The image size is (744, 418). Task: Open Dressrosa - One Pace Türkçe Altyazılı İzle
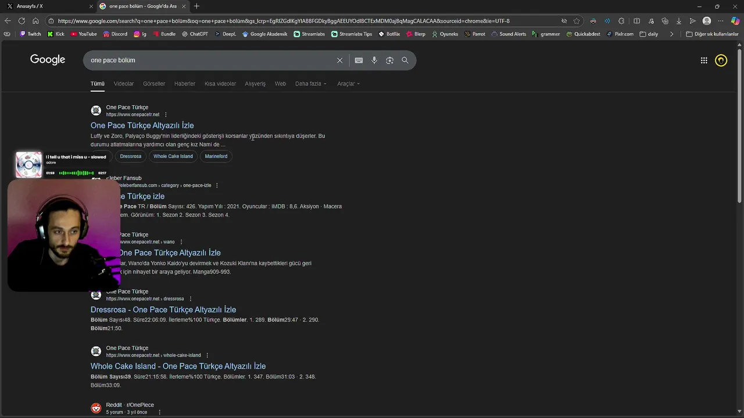(163, 309)
